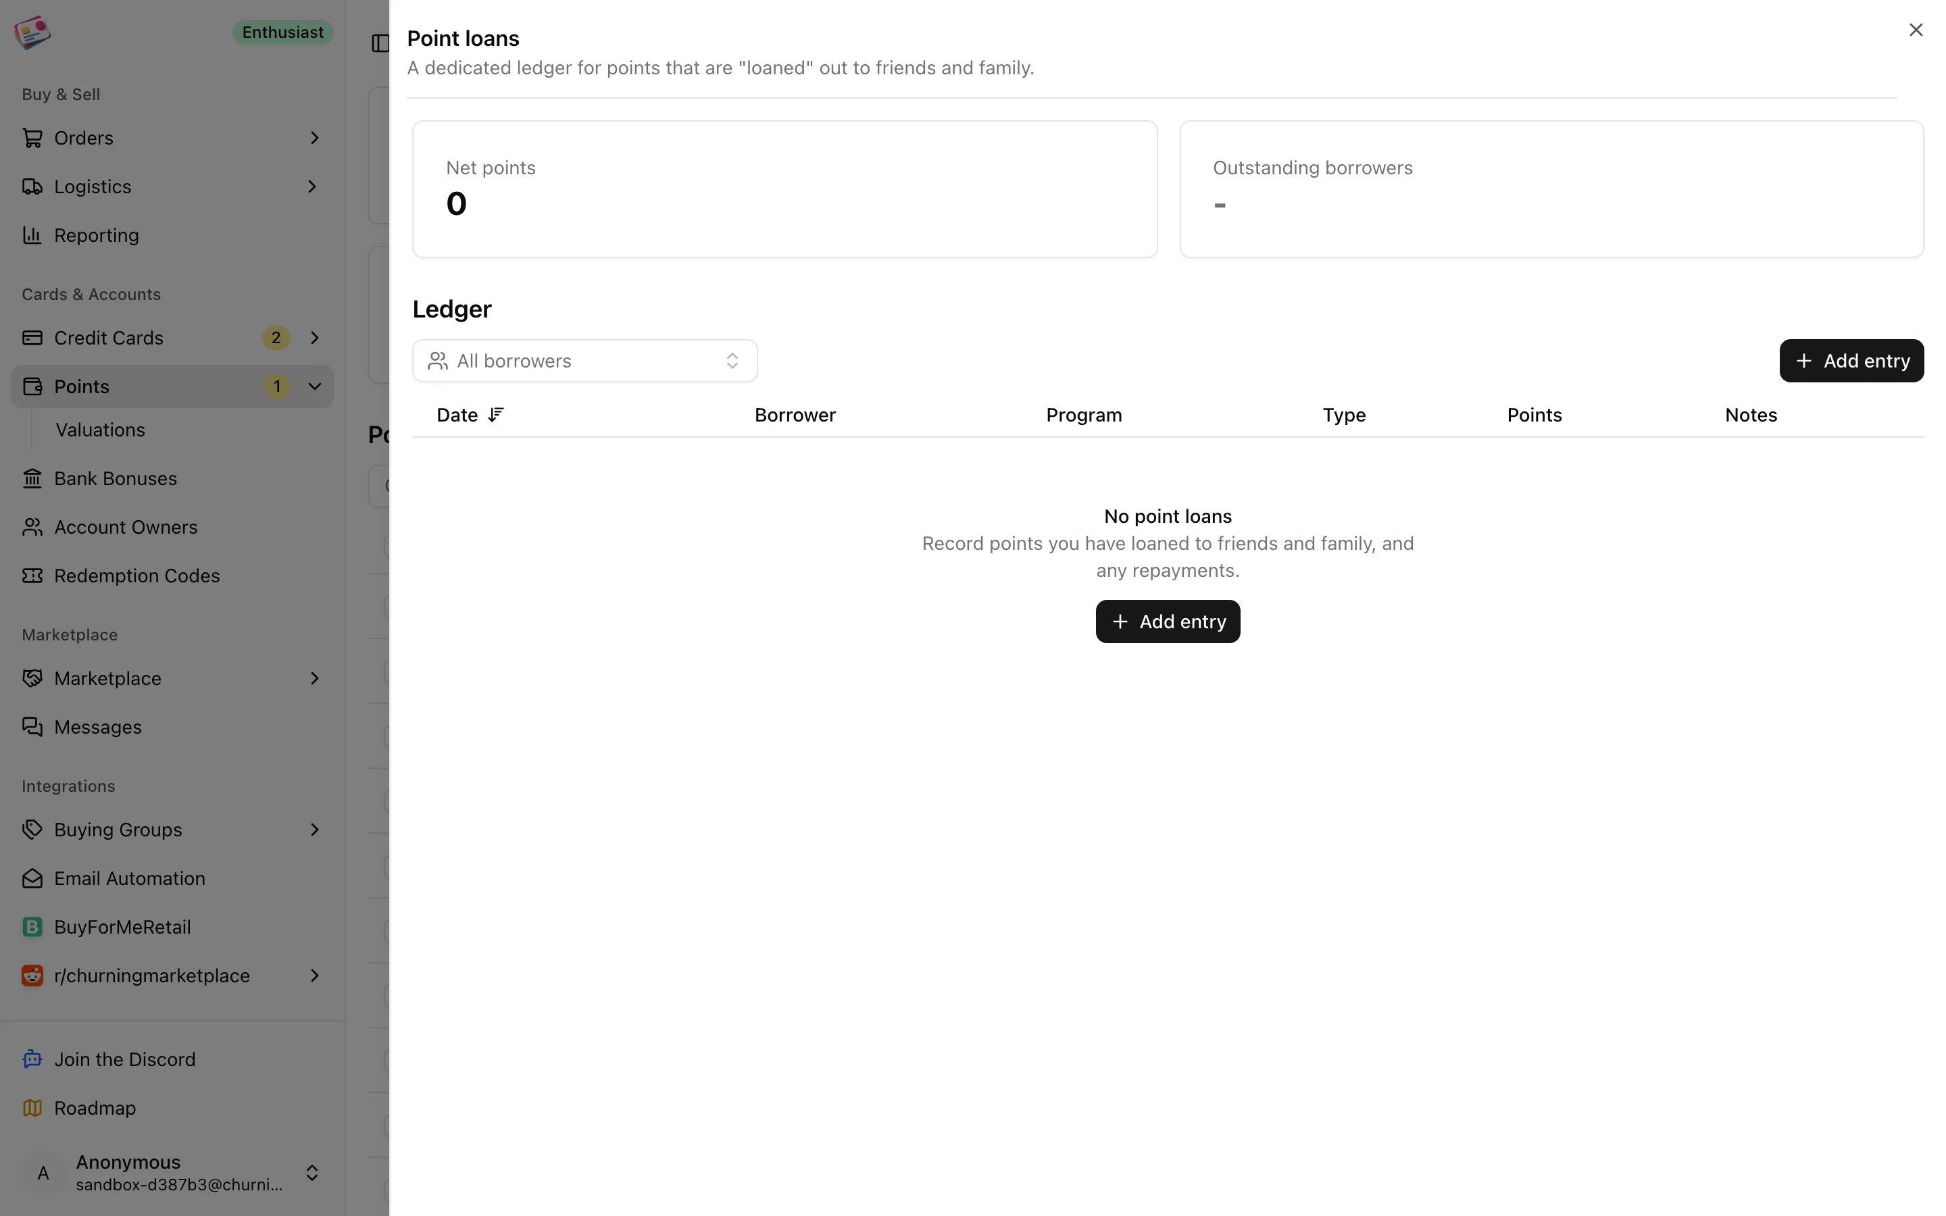The height and width of the screenshot is (1216, 1946).
Task: Open Valuations under Points
Action: click(x=101, y=430)
